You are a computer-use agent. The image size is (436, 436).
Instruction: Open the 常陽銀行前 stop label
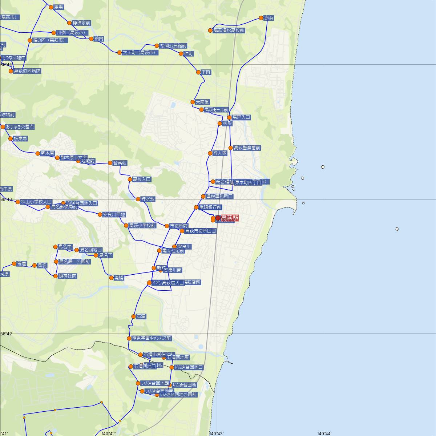coord(210,207)
